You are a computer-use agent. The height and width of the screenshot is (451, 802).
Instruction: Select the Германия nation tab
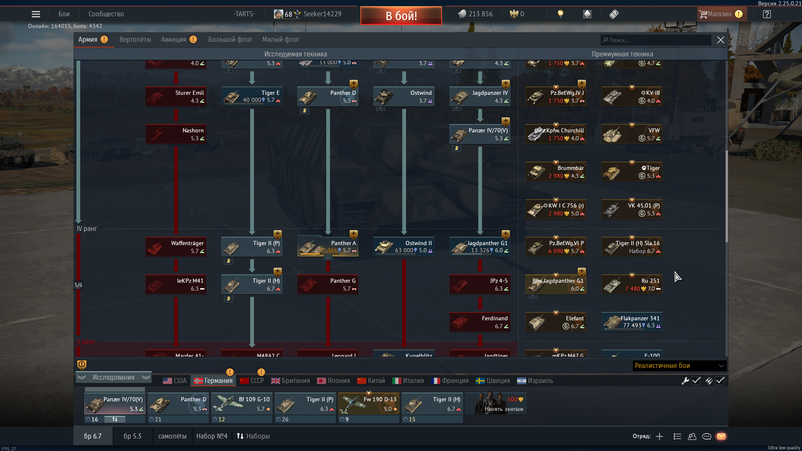213,381
